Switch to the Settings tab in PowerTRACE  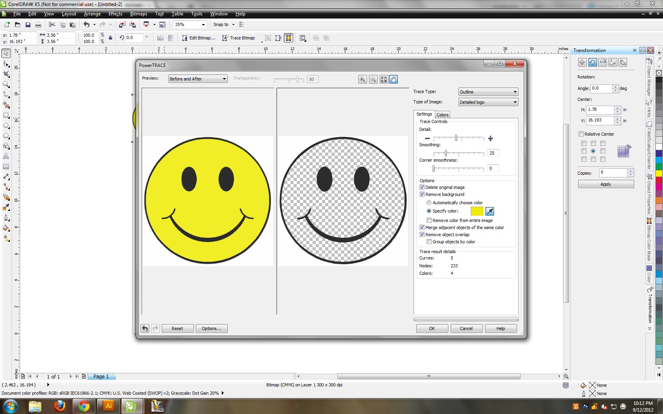coord(424,114)
